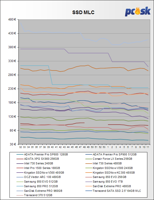
Task: Click the SSD MLC chart title
Action: (83, 12)
